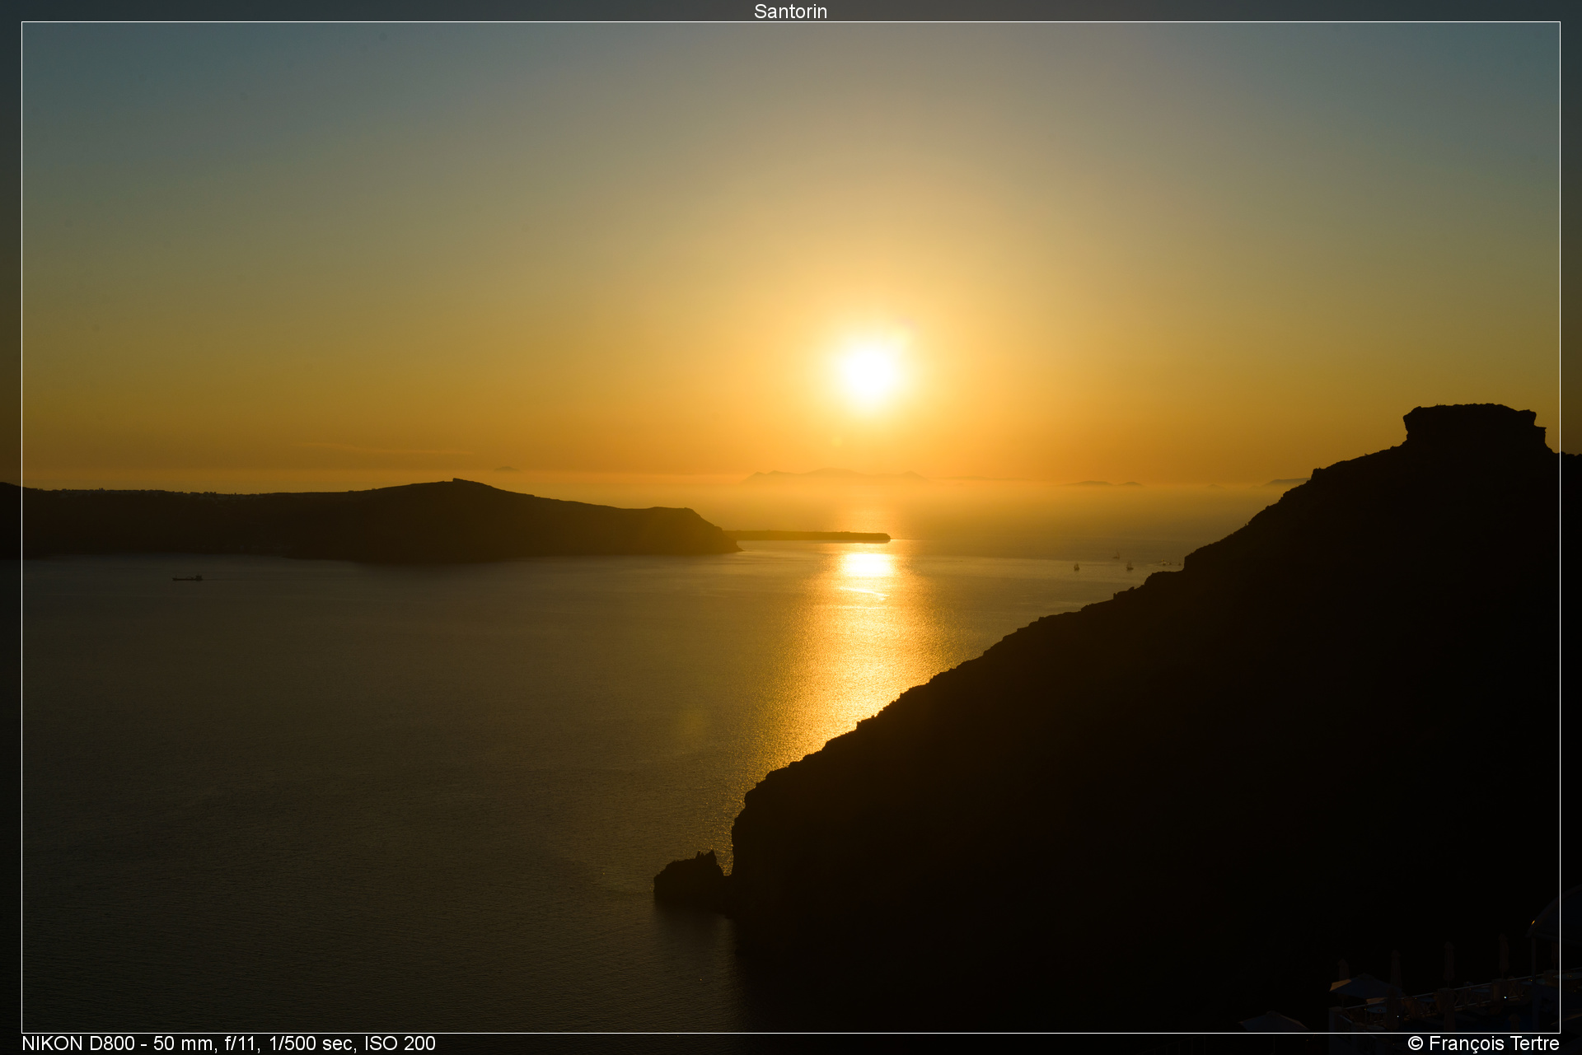Image resolution: width=1582 pixels, height=1055 pixels.
Task: Click the 'NIKON D800' camera info caption
Action: tap(228, 1043)
